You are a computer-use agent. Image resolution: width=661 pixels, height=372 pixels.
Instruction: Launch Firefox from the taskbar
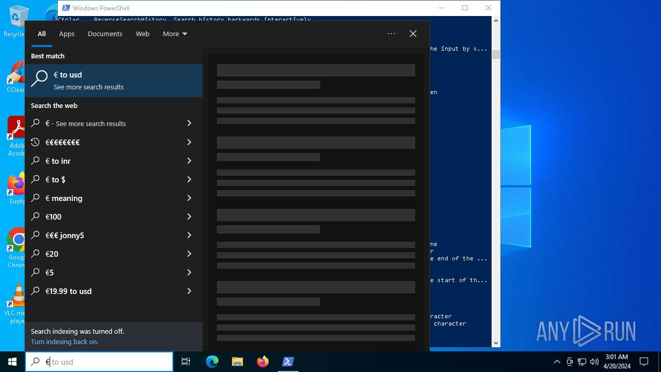point(263,362)
